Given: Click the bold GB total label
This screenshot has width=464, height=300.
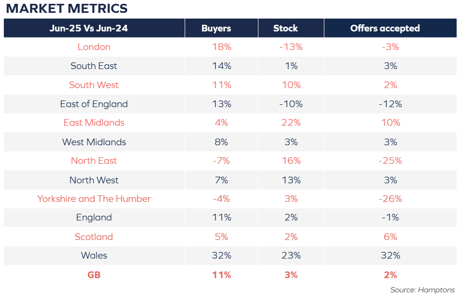Looking at the screenshot, I should 94,275.
